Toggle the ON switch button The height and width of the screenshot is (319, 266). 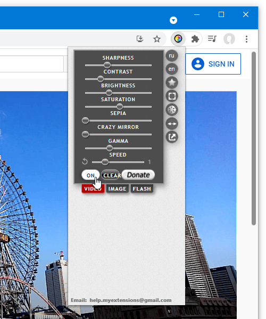click(90, 175)
